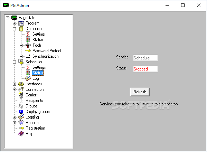Select the Groups tree label
The width and height of the screenshot is (207, 152).
pos(31,106)
